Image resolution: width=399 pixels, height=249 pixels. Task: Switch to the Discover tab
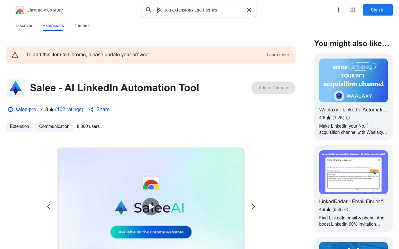pyautogui.click(x=24, y=26)
